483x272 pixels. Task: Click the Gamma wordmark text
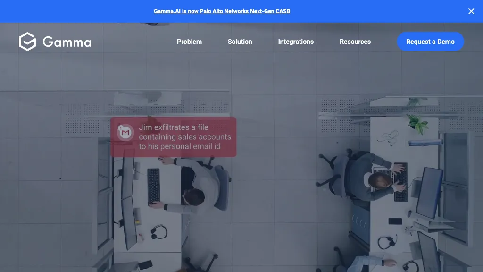(x=67, y=42)
